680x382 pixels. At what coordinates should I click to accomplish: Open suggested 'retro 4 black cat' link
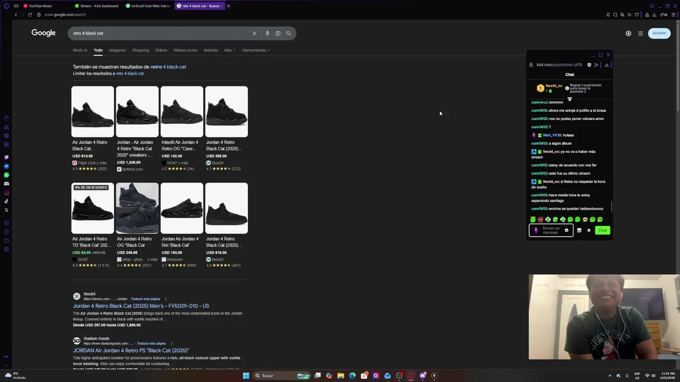pyautogui.click(x=168, y=67)
